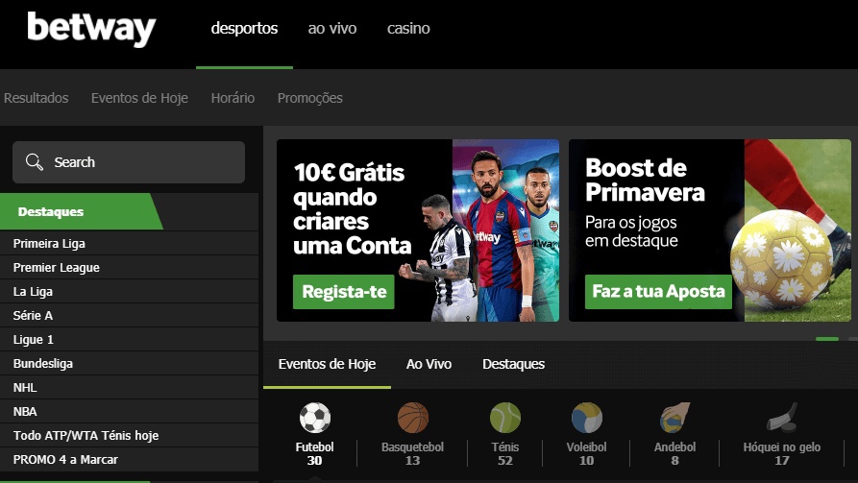Open the casino tab

pyautogui.click(x=408, y=29)
